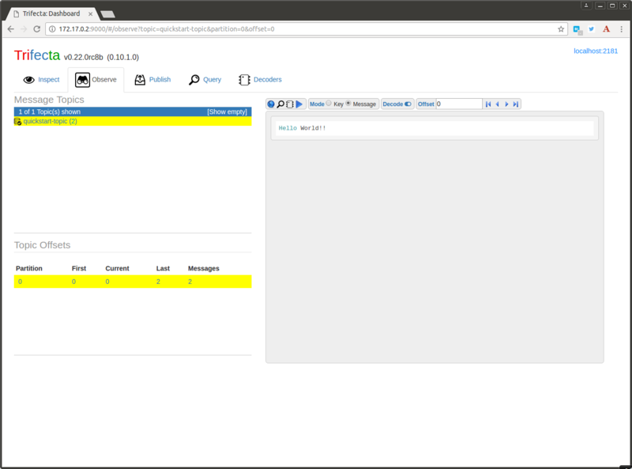Click the Show empty link
Viewport: 632px width, 469px height.
227,112
